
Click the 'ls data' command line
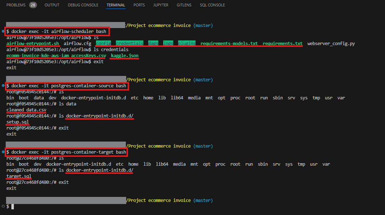[x=68, y=104]
